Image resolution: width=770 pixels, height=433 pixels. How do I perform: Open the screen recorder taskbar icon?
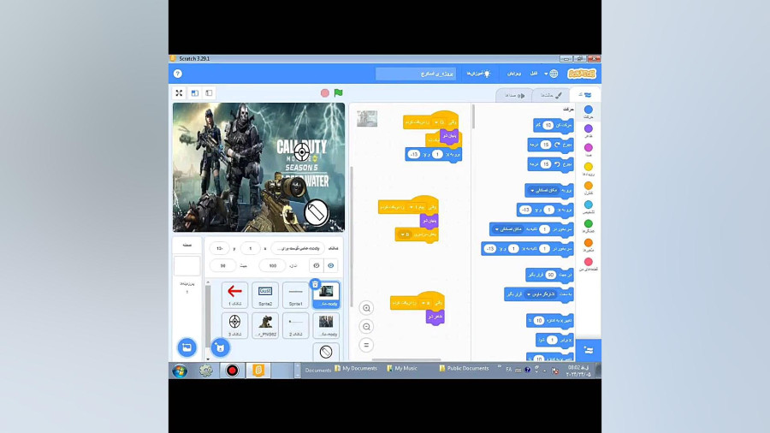point(232,371)
